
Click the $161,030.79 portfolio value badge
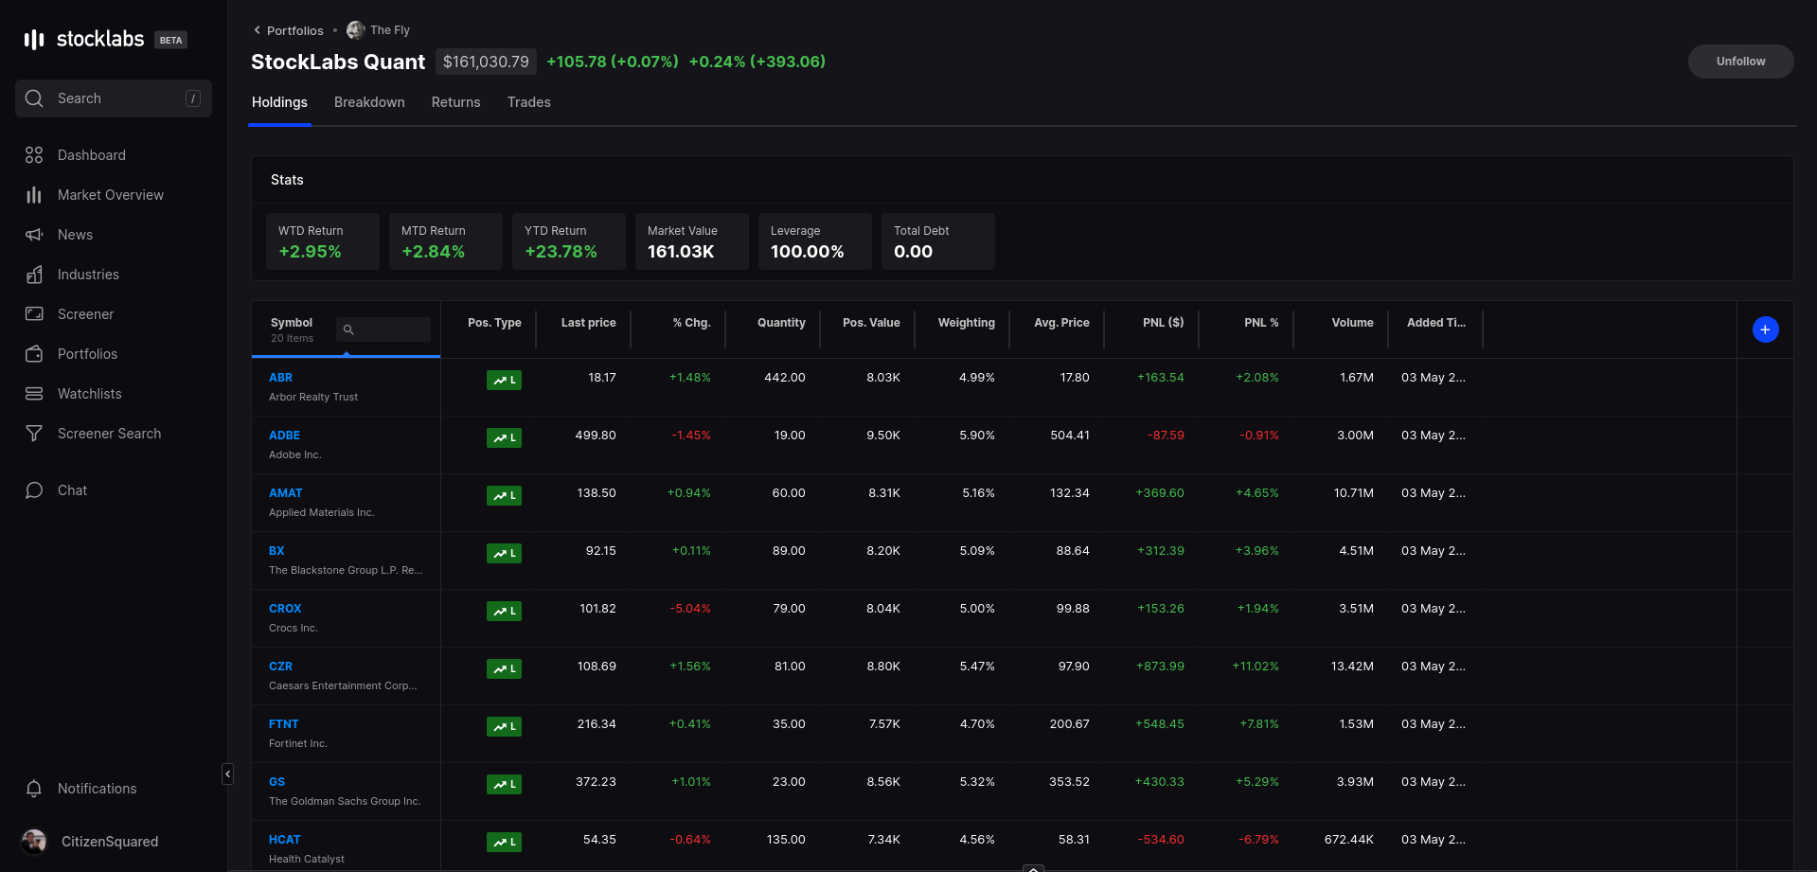[x=486, y=62]
